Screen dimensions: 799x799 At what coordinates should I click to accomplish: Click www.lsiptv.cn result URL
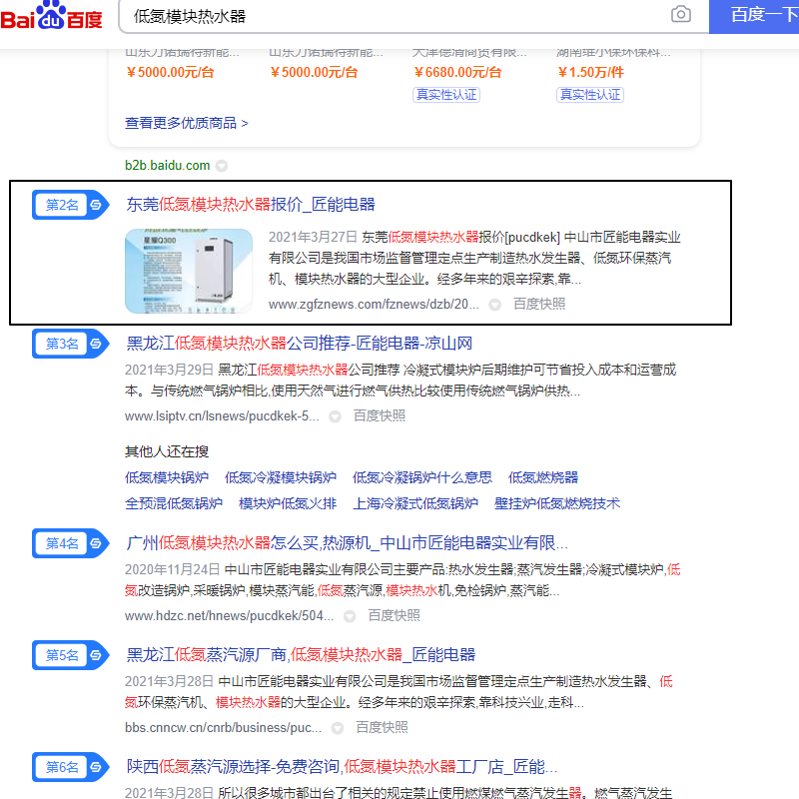tap(222, 416)
